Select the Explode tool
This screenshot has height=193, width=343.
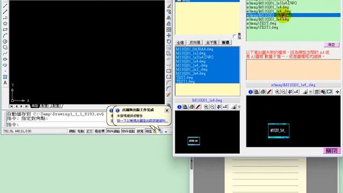[168, 95]
